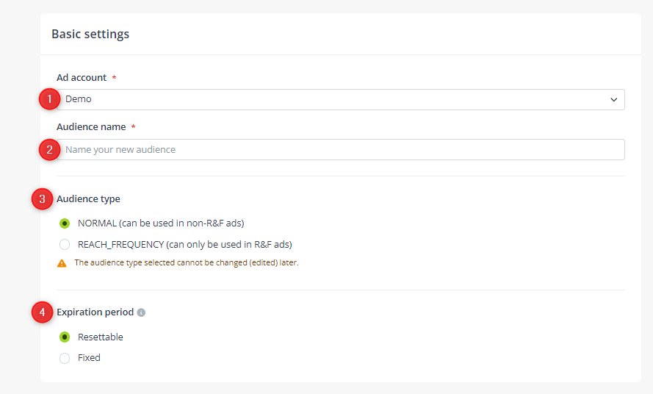Click the Expiration period info icon

click(141, 312)
